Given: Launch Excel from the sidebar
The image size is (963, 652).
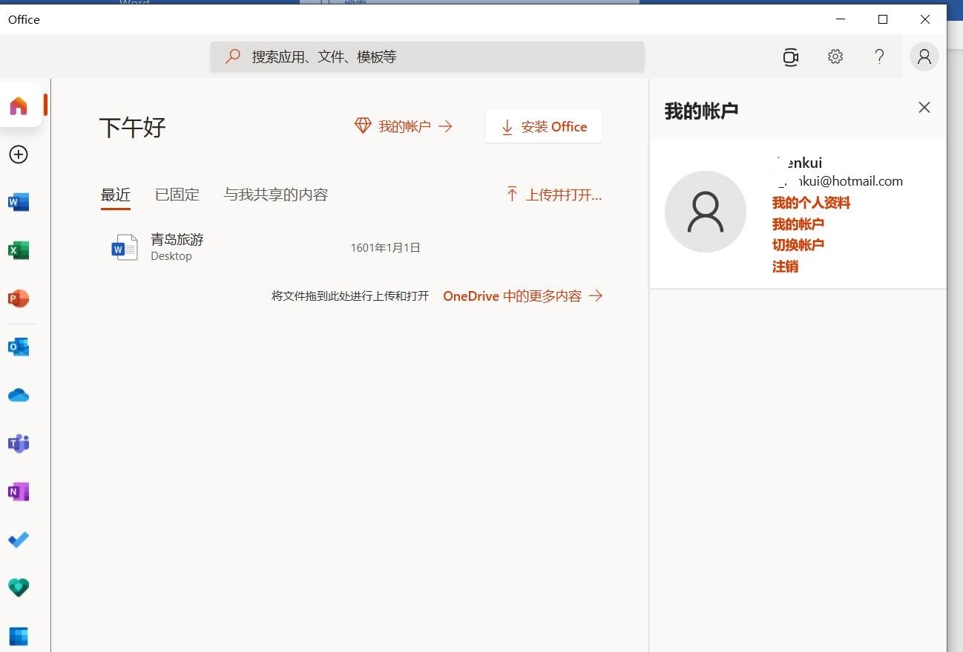Looking at the screenshot, I should click(x=19, y=250).
